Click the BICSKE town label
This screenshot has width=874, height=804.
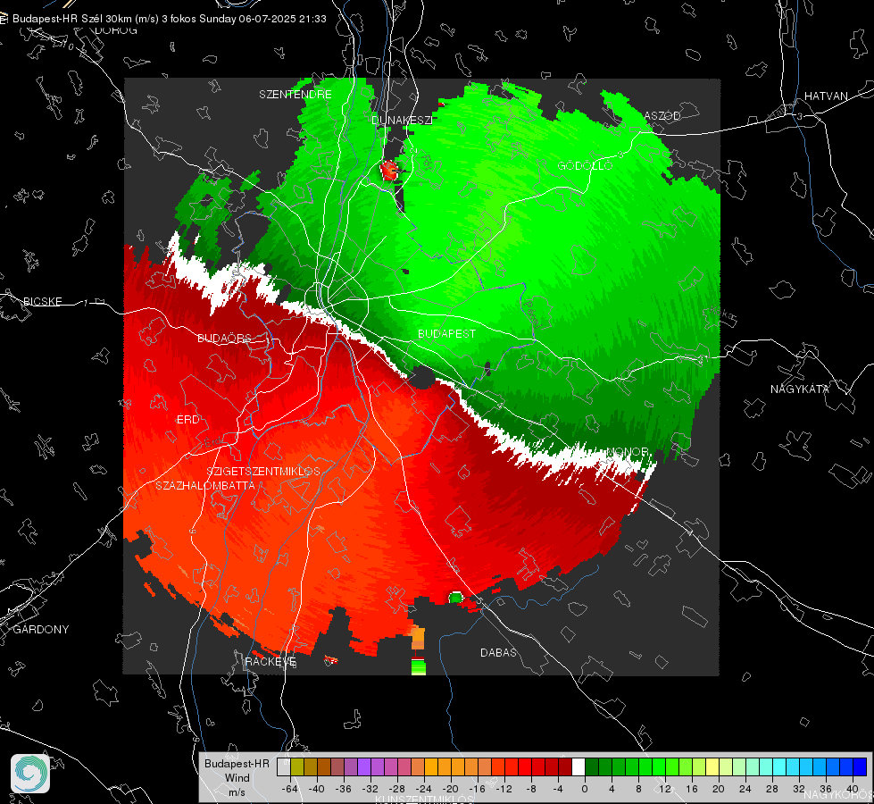click(x=42, y=301)
